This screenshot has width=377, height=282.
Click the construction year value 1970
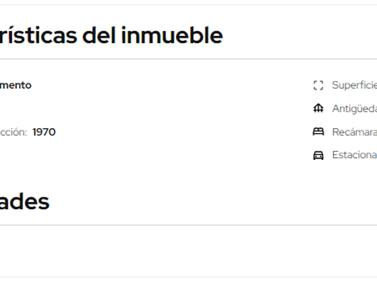[44, 132]
